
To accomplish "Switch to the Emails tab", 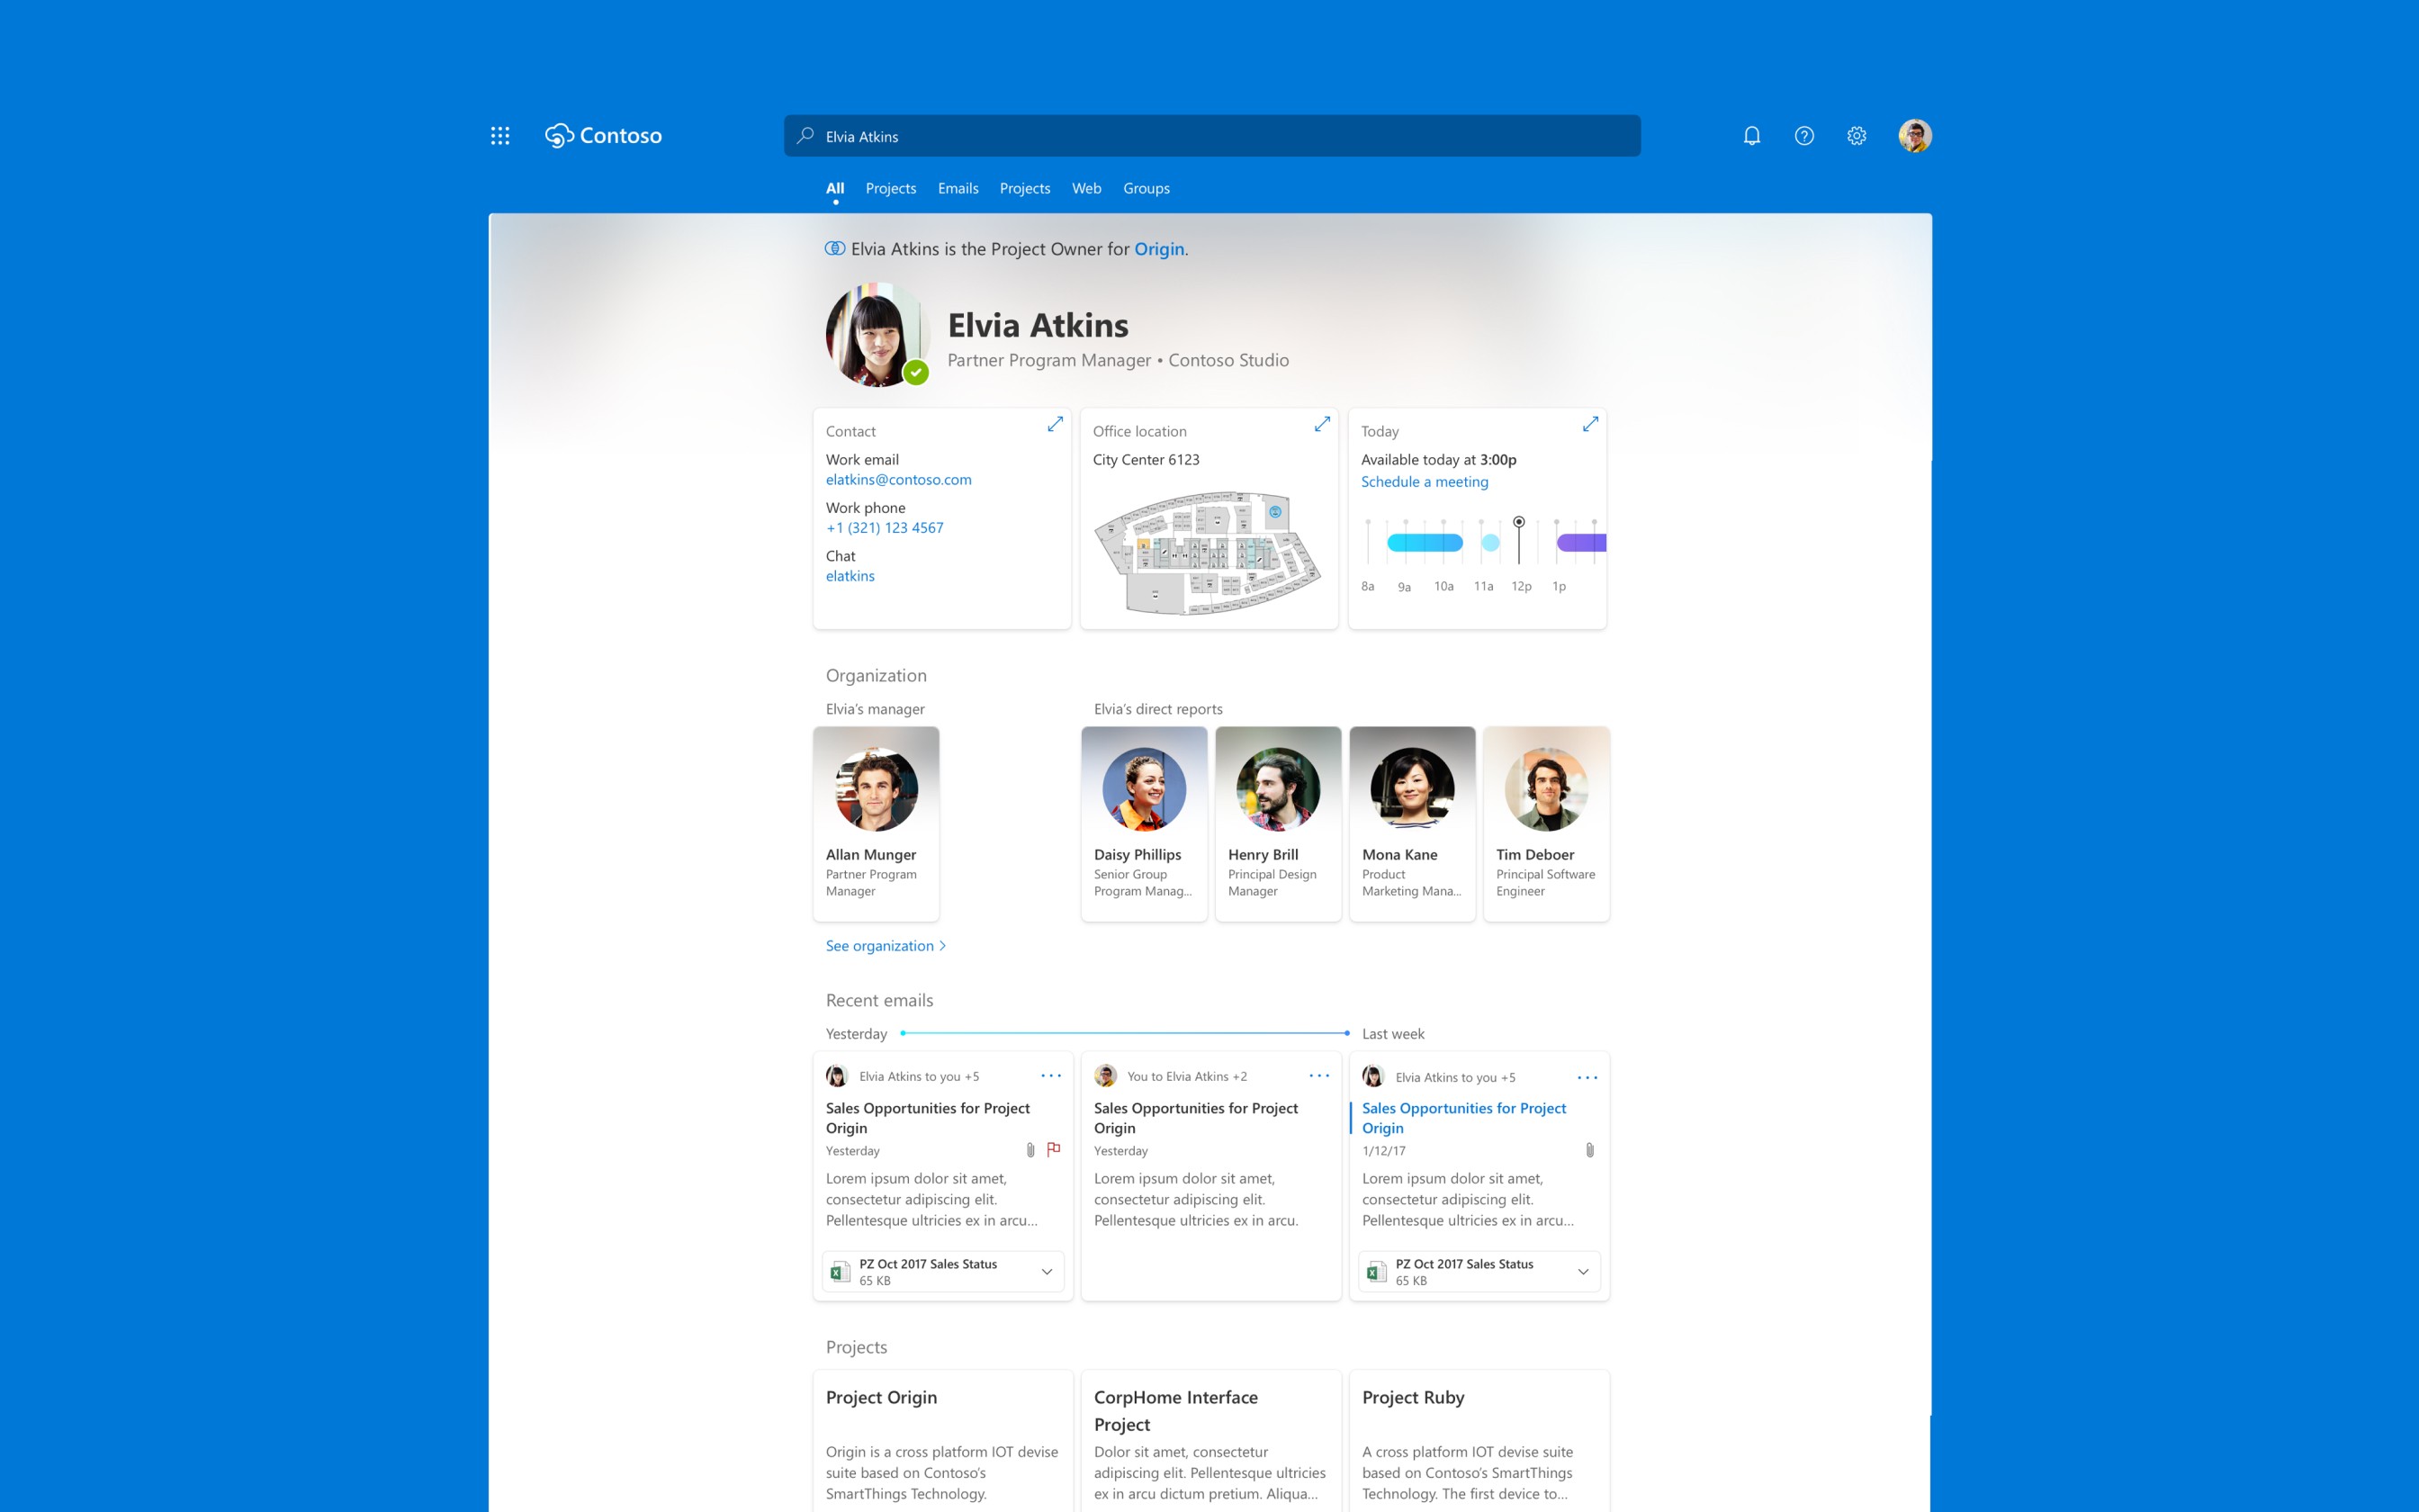I will point(958,188).
